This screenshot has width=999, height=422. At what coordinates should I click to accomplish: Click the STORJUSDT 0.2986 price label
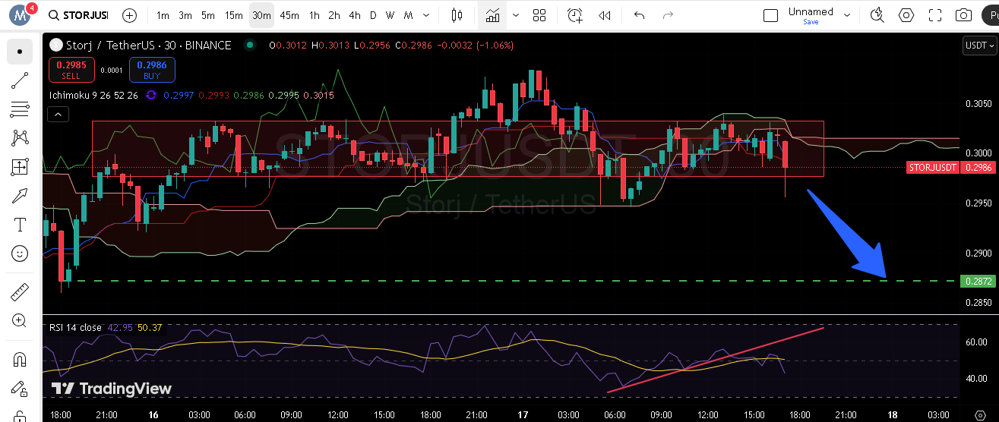[950, 168]
